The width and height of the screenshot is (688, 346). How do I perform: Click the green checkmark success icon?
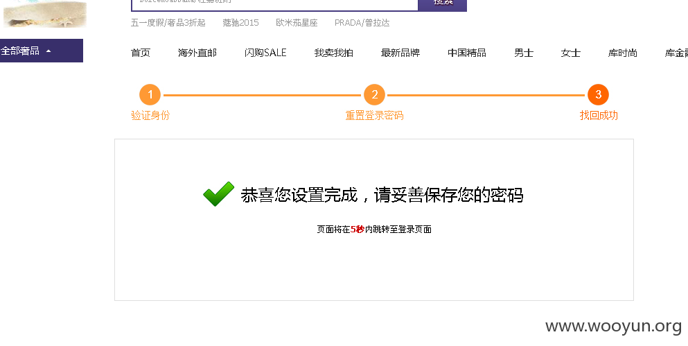218,193
